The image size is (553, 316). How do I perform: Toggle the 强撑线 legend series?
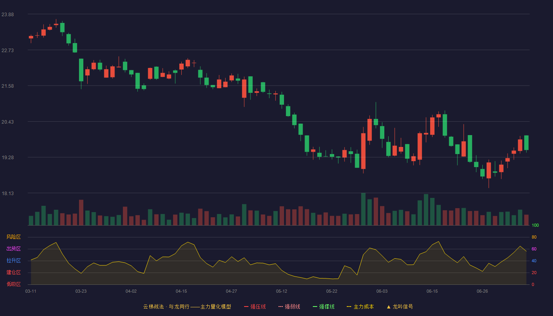pos(324,307)
